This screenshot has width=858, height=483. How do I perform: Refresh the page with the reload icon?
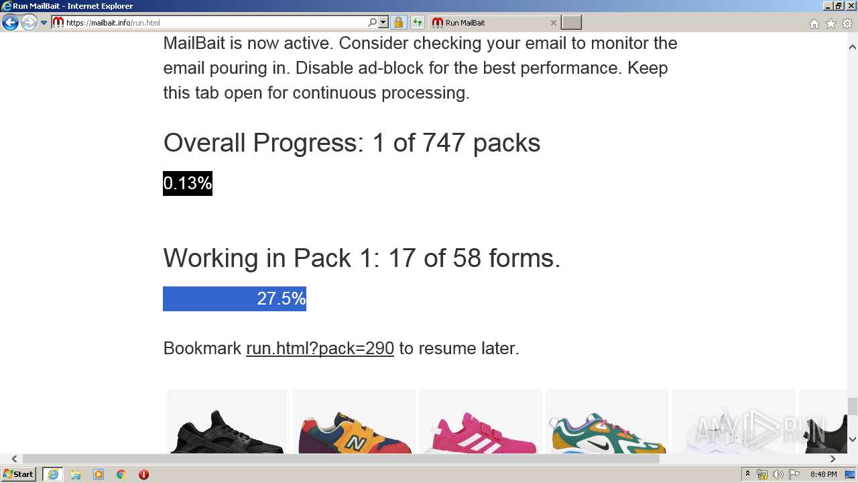417,22
